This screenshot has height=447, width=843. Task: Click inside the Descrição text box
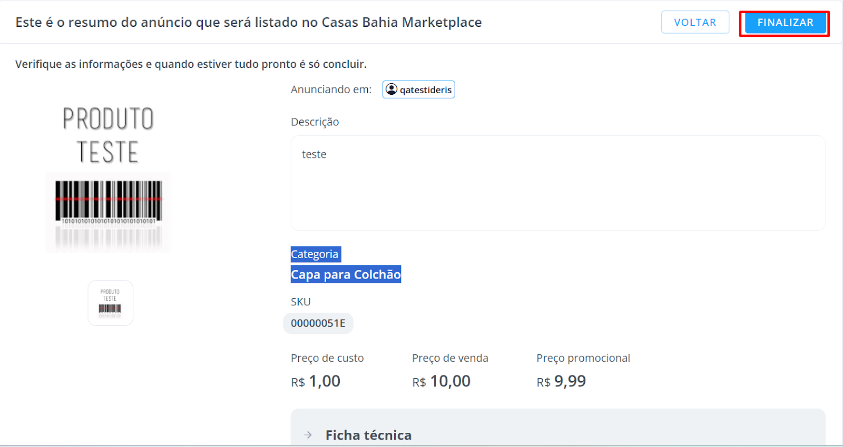tap(558, 183)
